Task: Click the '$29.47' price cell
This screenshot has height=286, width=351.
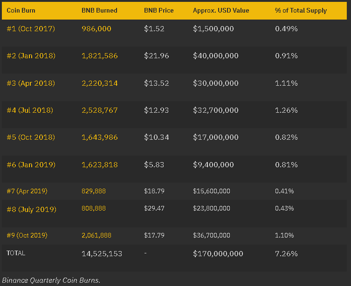Action: 154,208
